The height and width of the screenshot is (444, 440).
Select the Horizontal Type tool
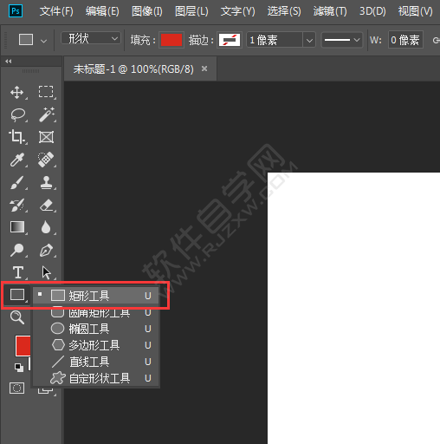(x=18, y=272)
